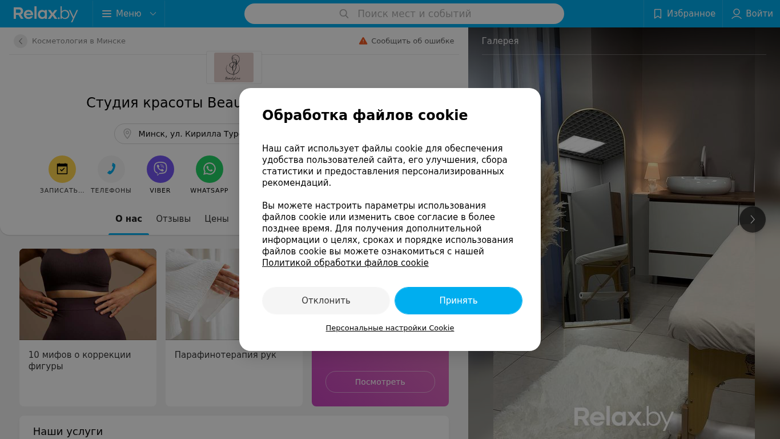Image resolution: width=780 pixels, height=439 pixels.
Task: Advance gallery with next arrow
Action: tap(753, 219)
